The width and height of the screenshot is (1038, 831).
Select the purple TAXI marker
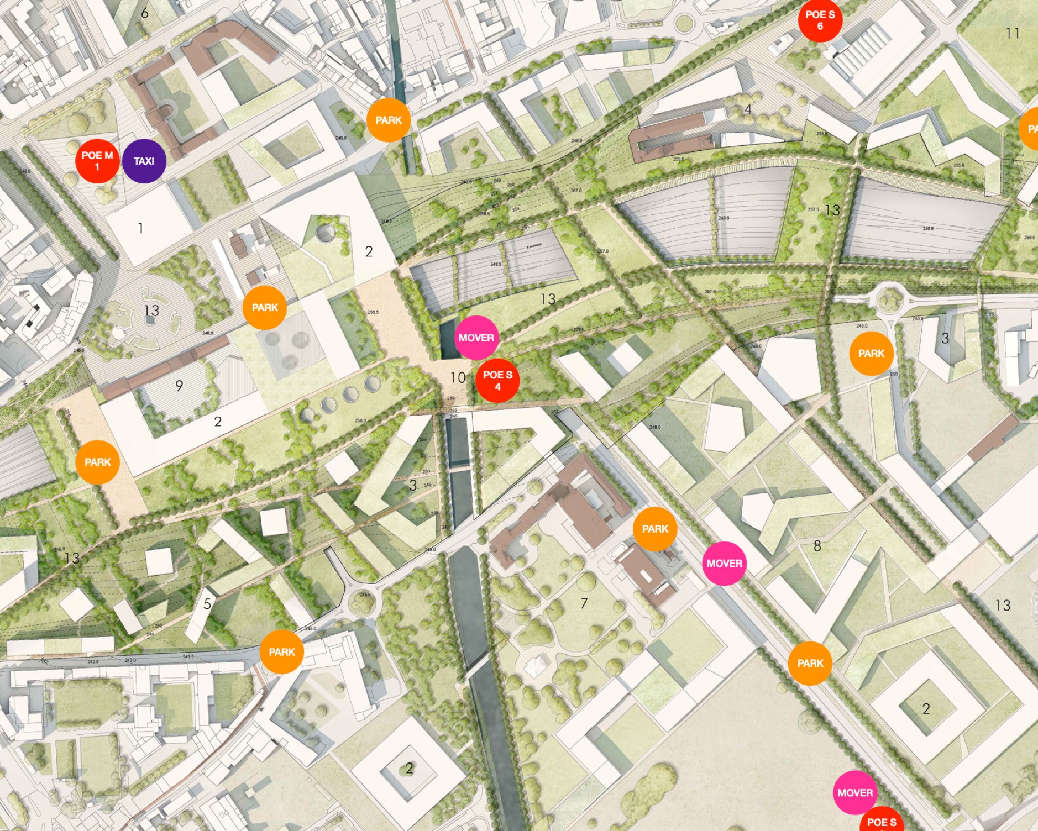[144, 161]
